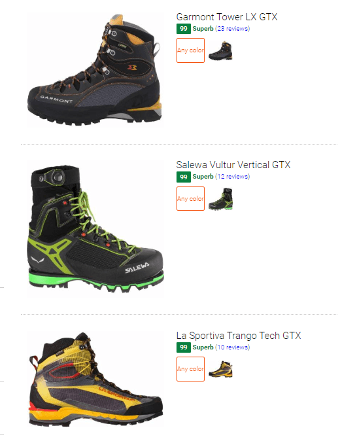Image resolution: width=338 pixels, height=443 pixels.
Task: Open the Garmont Tower LX GTX title
Action: tap(227, 17)
